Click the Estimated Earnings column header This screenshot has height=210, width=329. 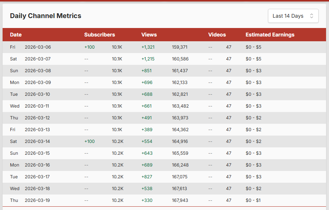270,35
